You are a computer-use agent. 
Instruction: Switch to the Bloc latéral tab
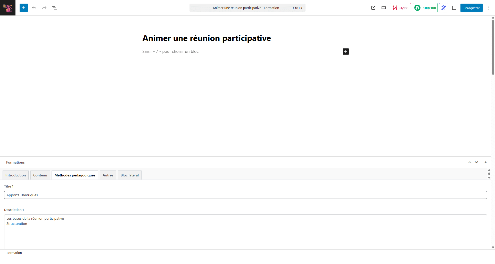[x=129, y=175]
